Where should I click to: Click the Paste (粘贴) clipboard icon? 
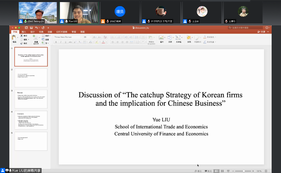[14, 38]
